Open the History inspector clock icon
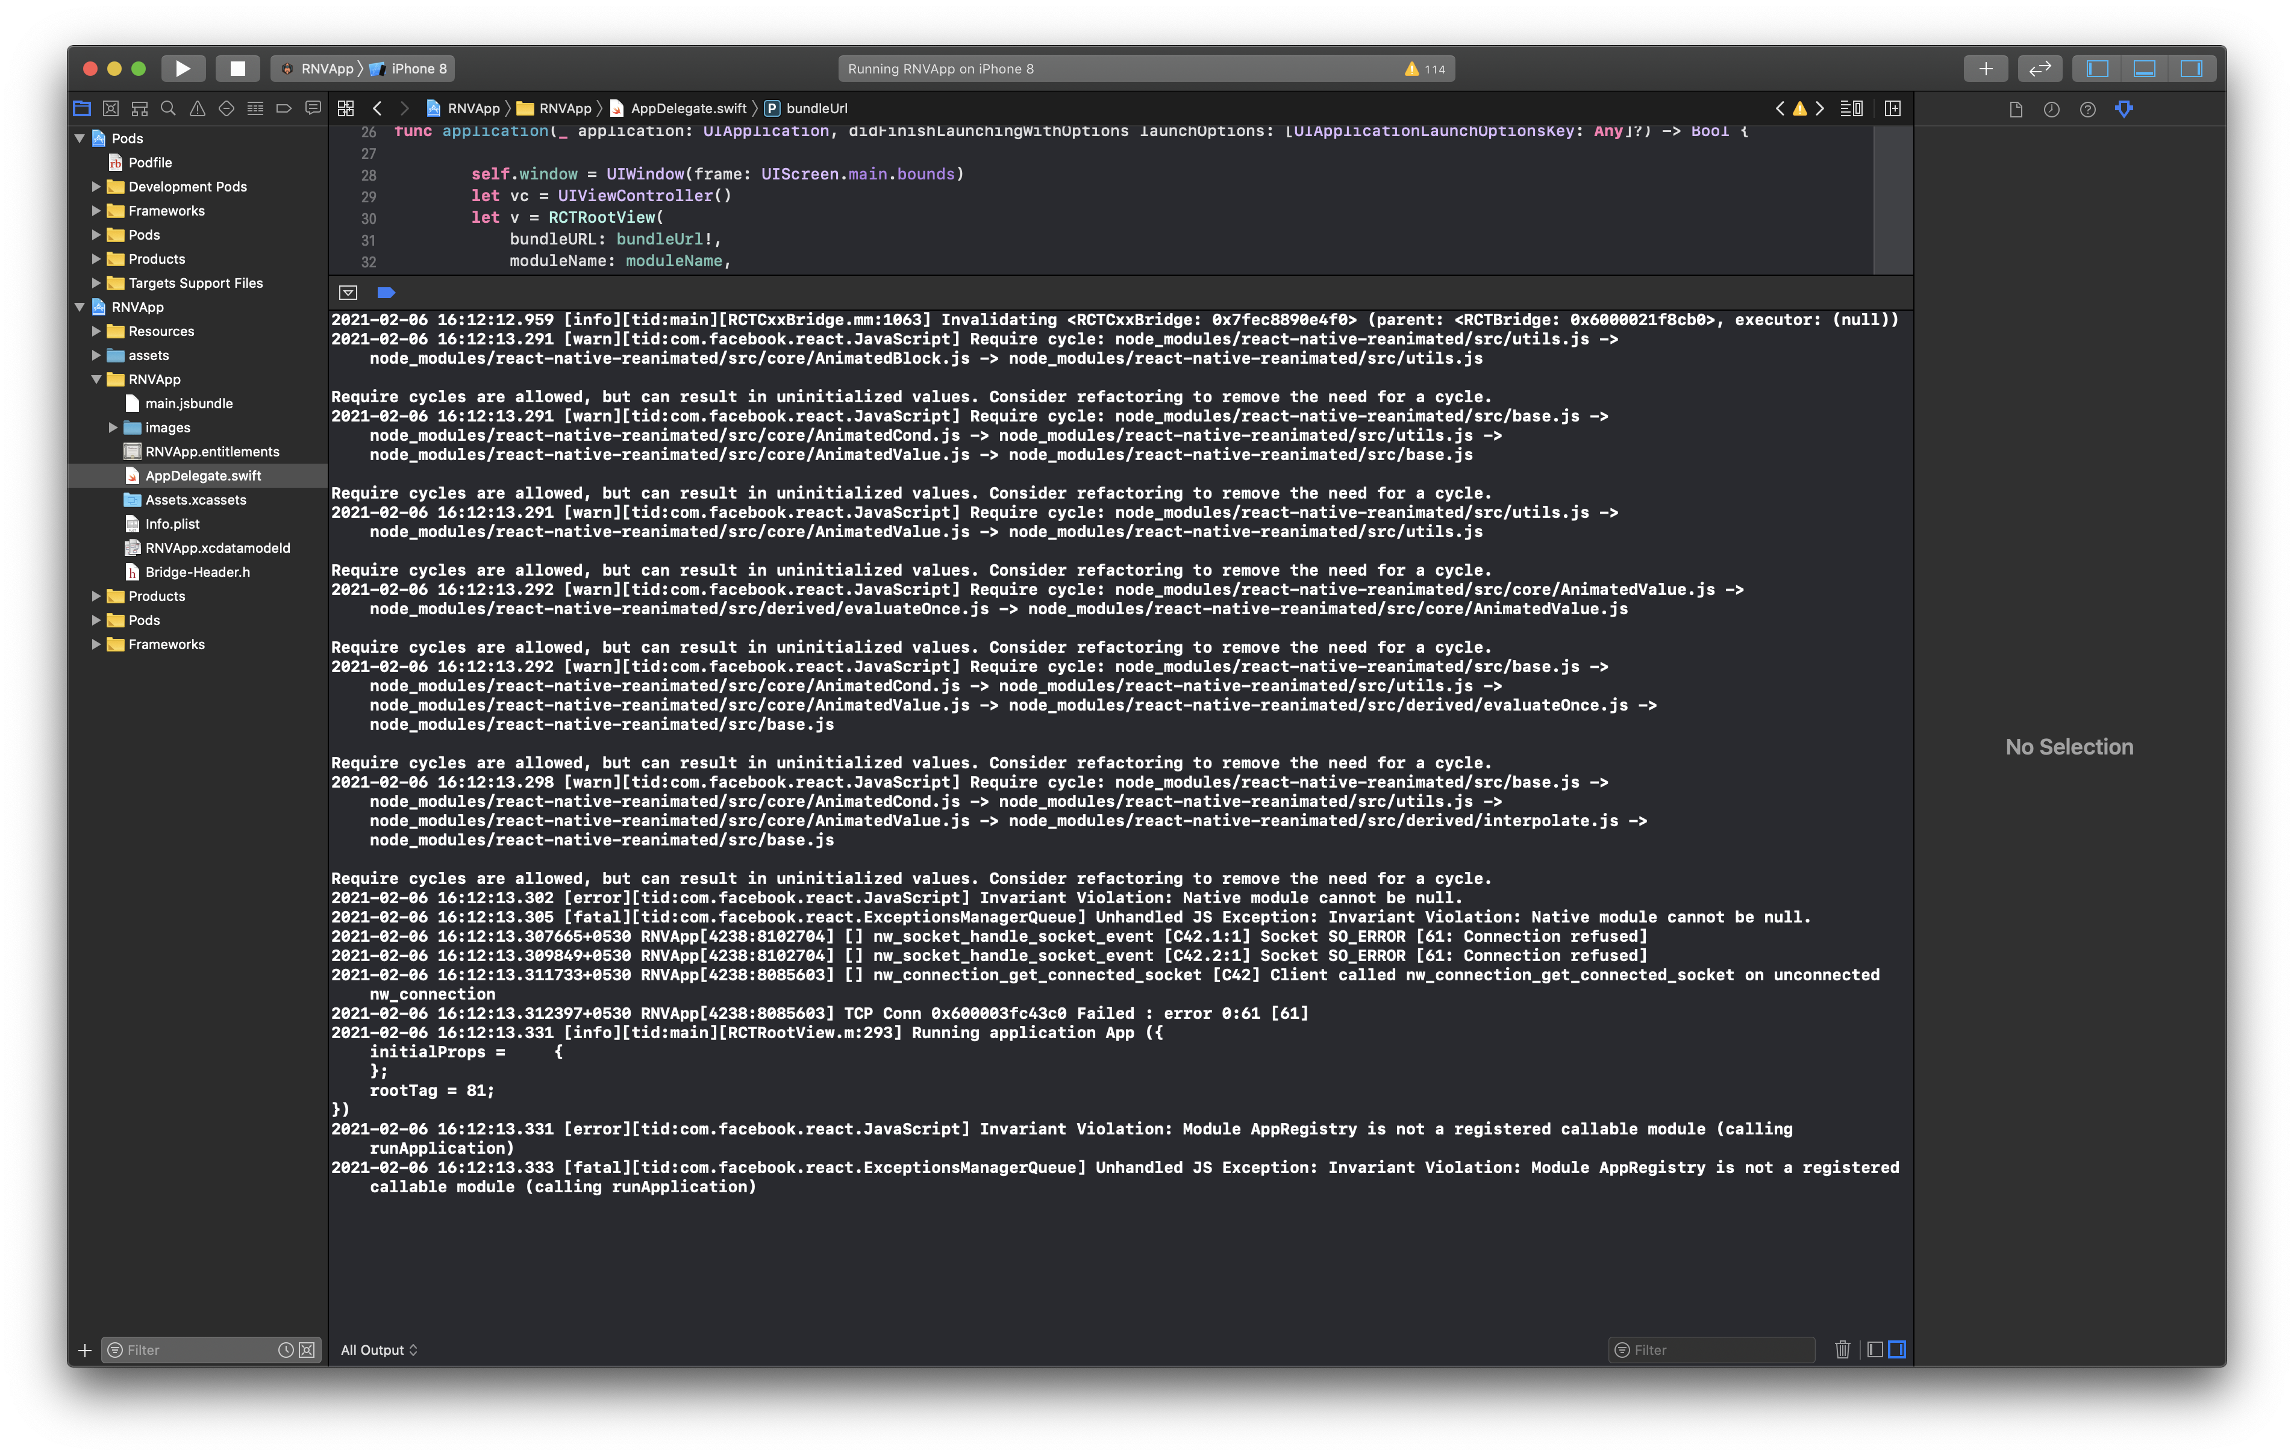The width and height of the screenshot is (2294, 1456). click(2052, 110)
